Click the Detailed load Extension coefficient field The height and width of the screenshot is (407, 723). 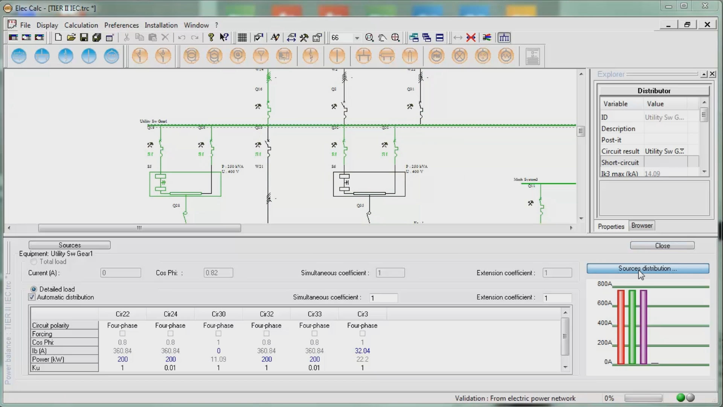[x=557, y=298]
